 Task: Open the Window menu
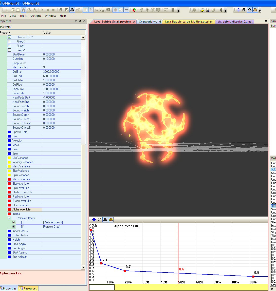click(x=50, y=16)
